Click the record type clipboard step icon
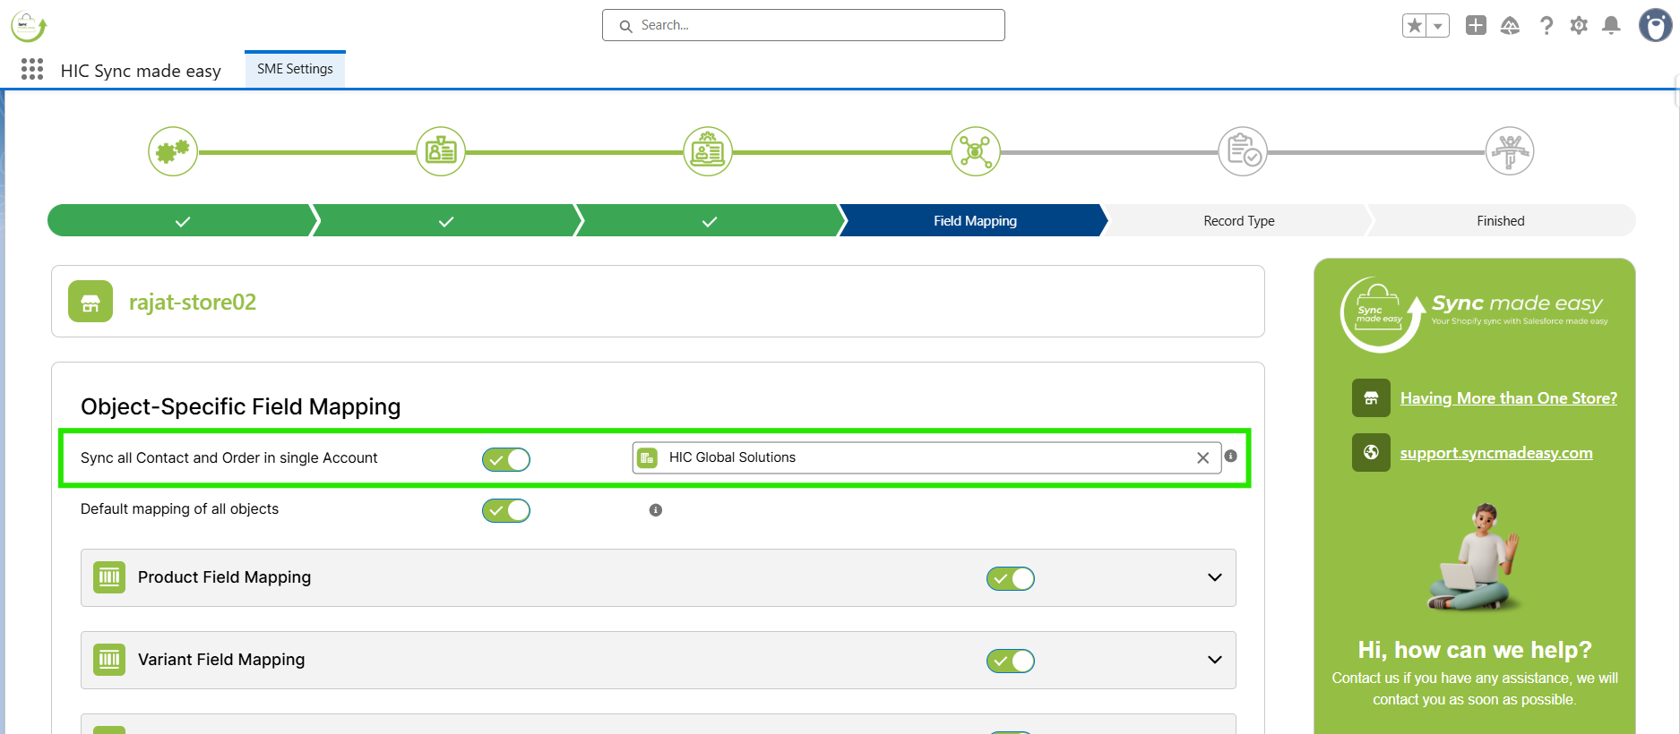The image size is (1680, 734). point(1243,151)
